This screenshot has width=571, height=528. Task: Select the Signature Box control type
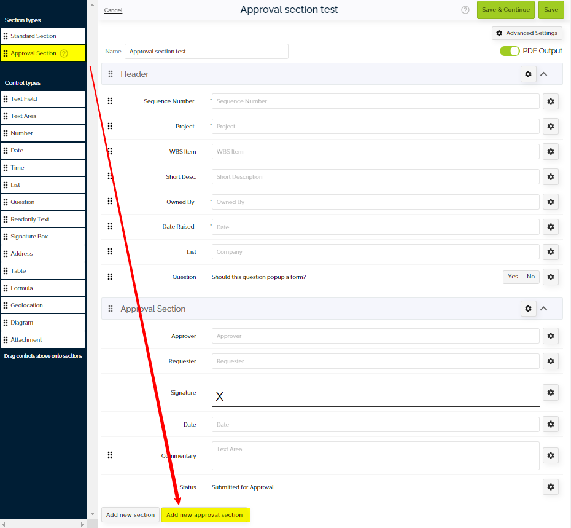(43, 236)
